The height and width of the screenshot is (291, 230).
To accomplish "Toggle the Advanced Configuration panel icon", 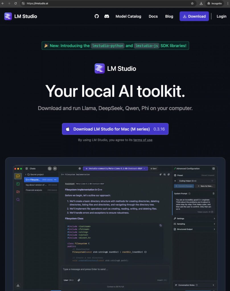I will [213, 169].
